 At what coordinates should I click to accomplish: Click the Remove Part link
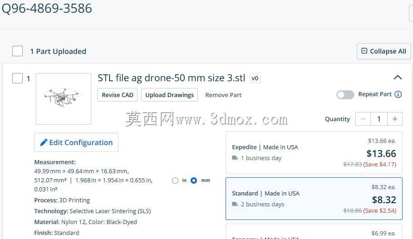(x=223, y=95)
